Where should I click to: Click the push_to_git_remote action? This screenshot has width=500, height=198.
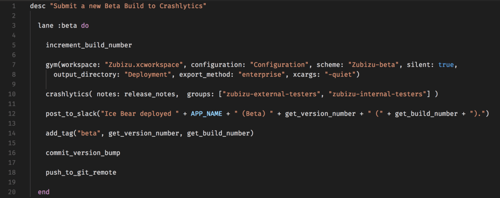tap(81, 172)
